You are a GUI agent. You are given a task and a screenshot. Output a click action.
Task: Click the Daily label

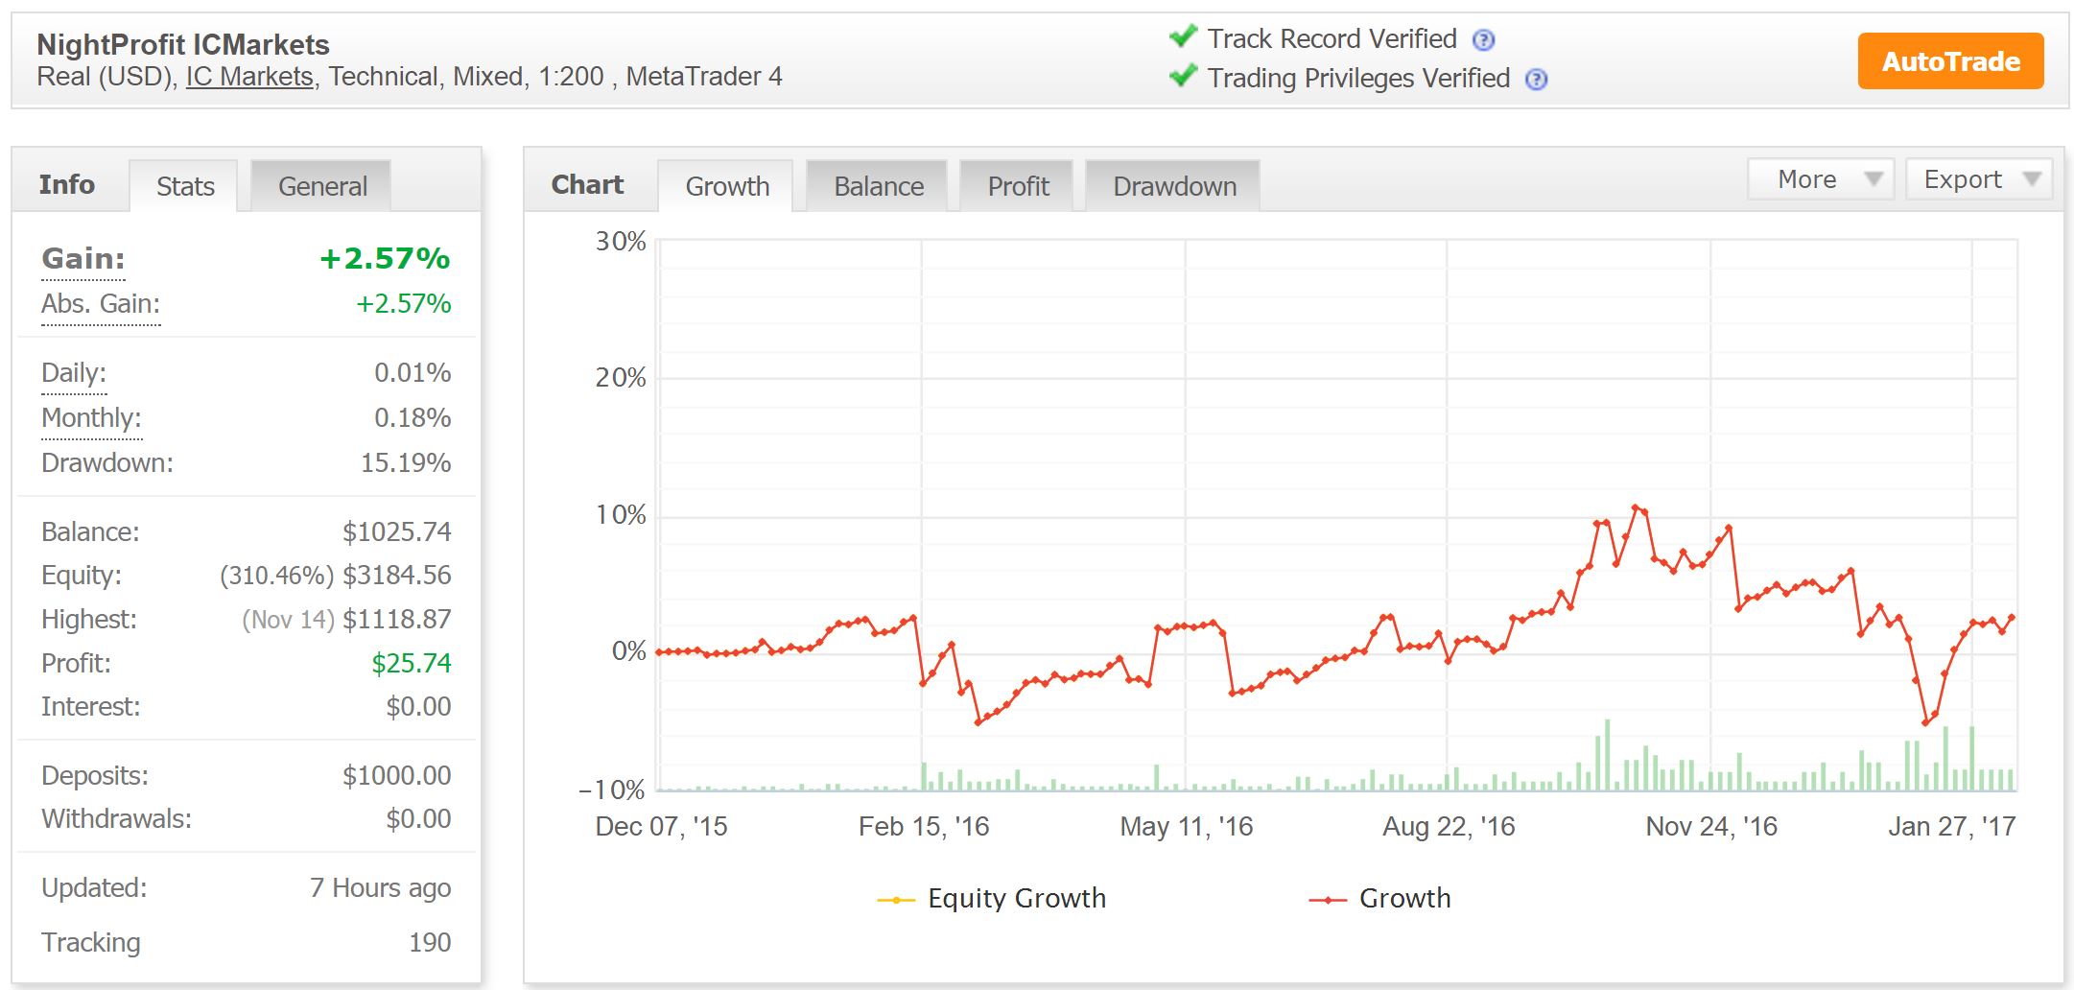(74, 373)
